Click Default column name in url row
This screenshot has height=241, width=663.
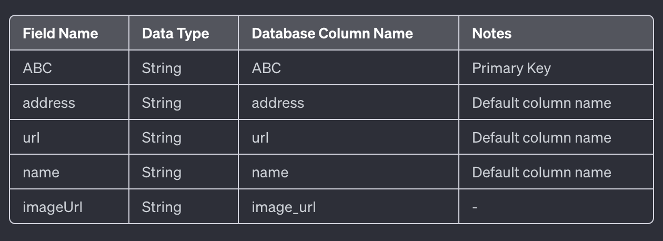(541, 138)
